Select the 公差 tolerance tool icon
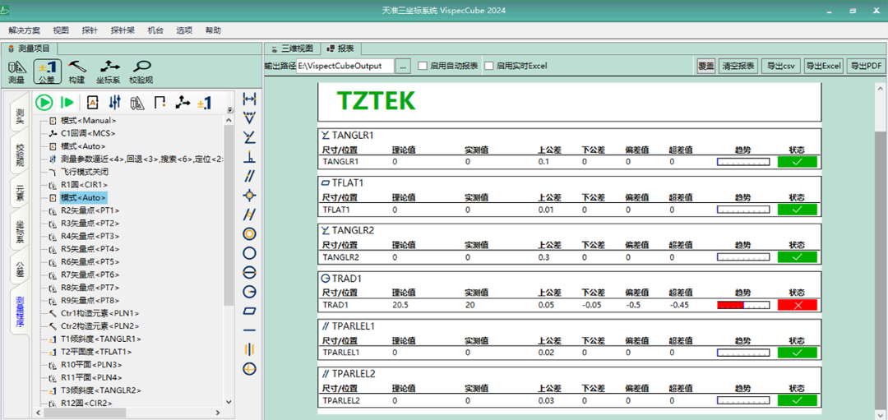This screenshot has height=420, width=888. [46, 72]
